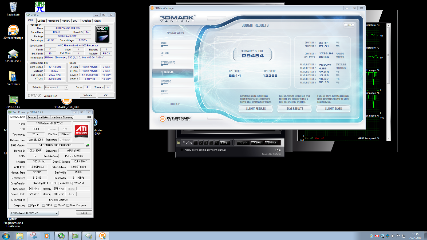Click the volume speaker tray icon

click(393, 236)
